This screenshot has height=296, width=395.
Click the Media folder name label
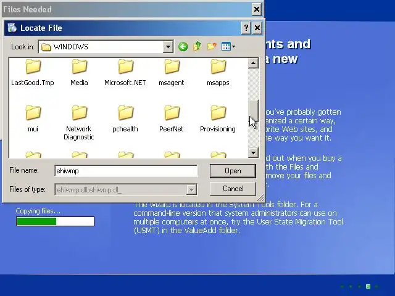point(79,83)
